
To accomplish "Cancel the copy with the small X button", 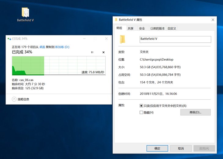I will point(103,52).
